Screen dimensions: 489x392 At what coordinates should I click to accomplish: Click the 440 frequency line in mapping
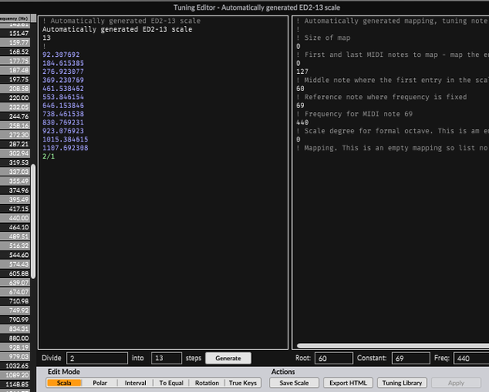click(x=302, y=122)
